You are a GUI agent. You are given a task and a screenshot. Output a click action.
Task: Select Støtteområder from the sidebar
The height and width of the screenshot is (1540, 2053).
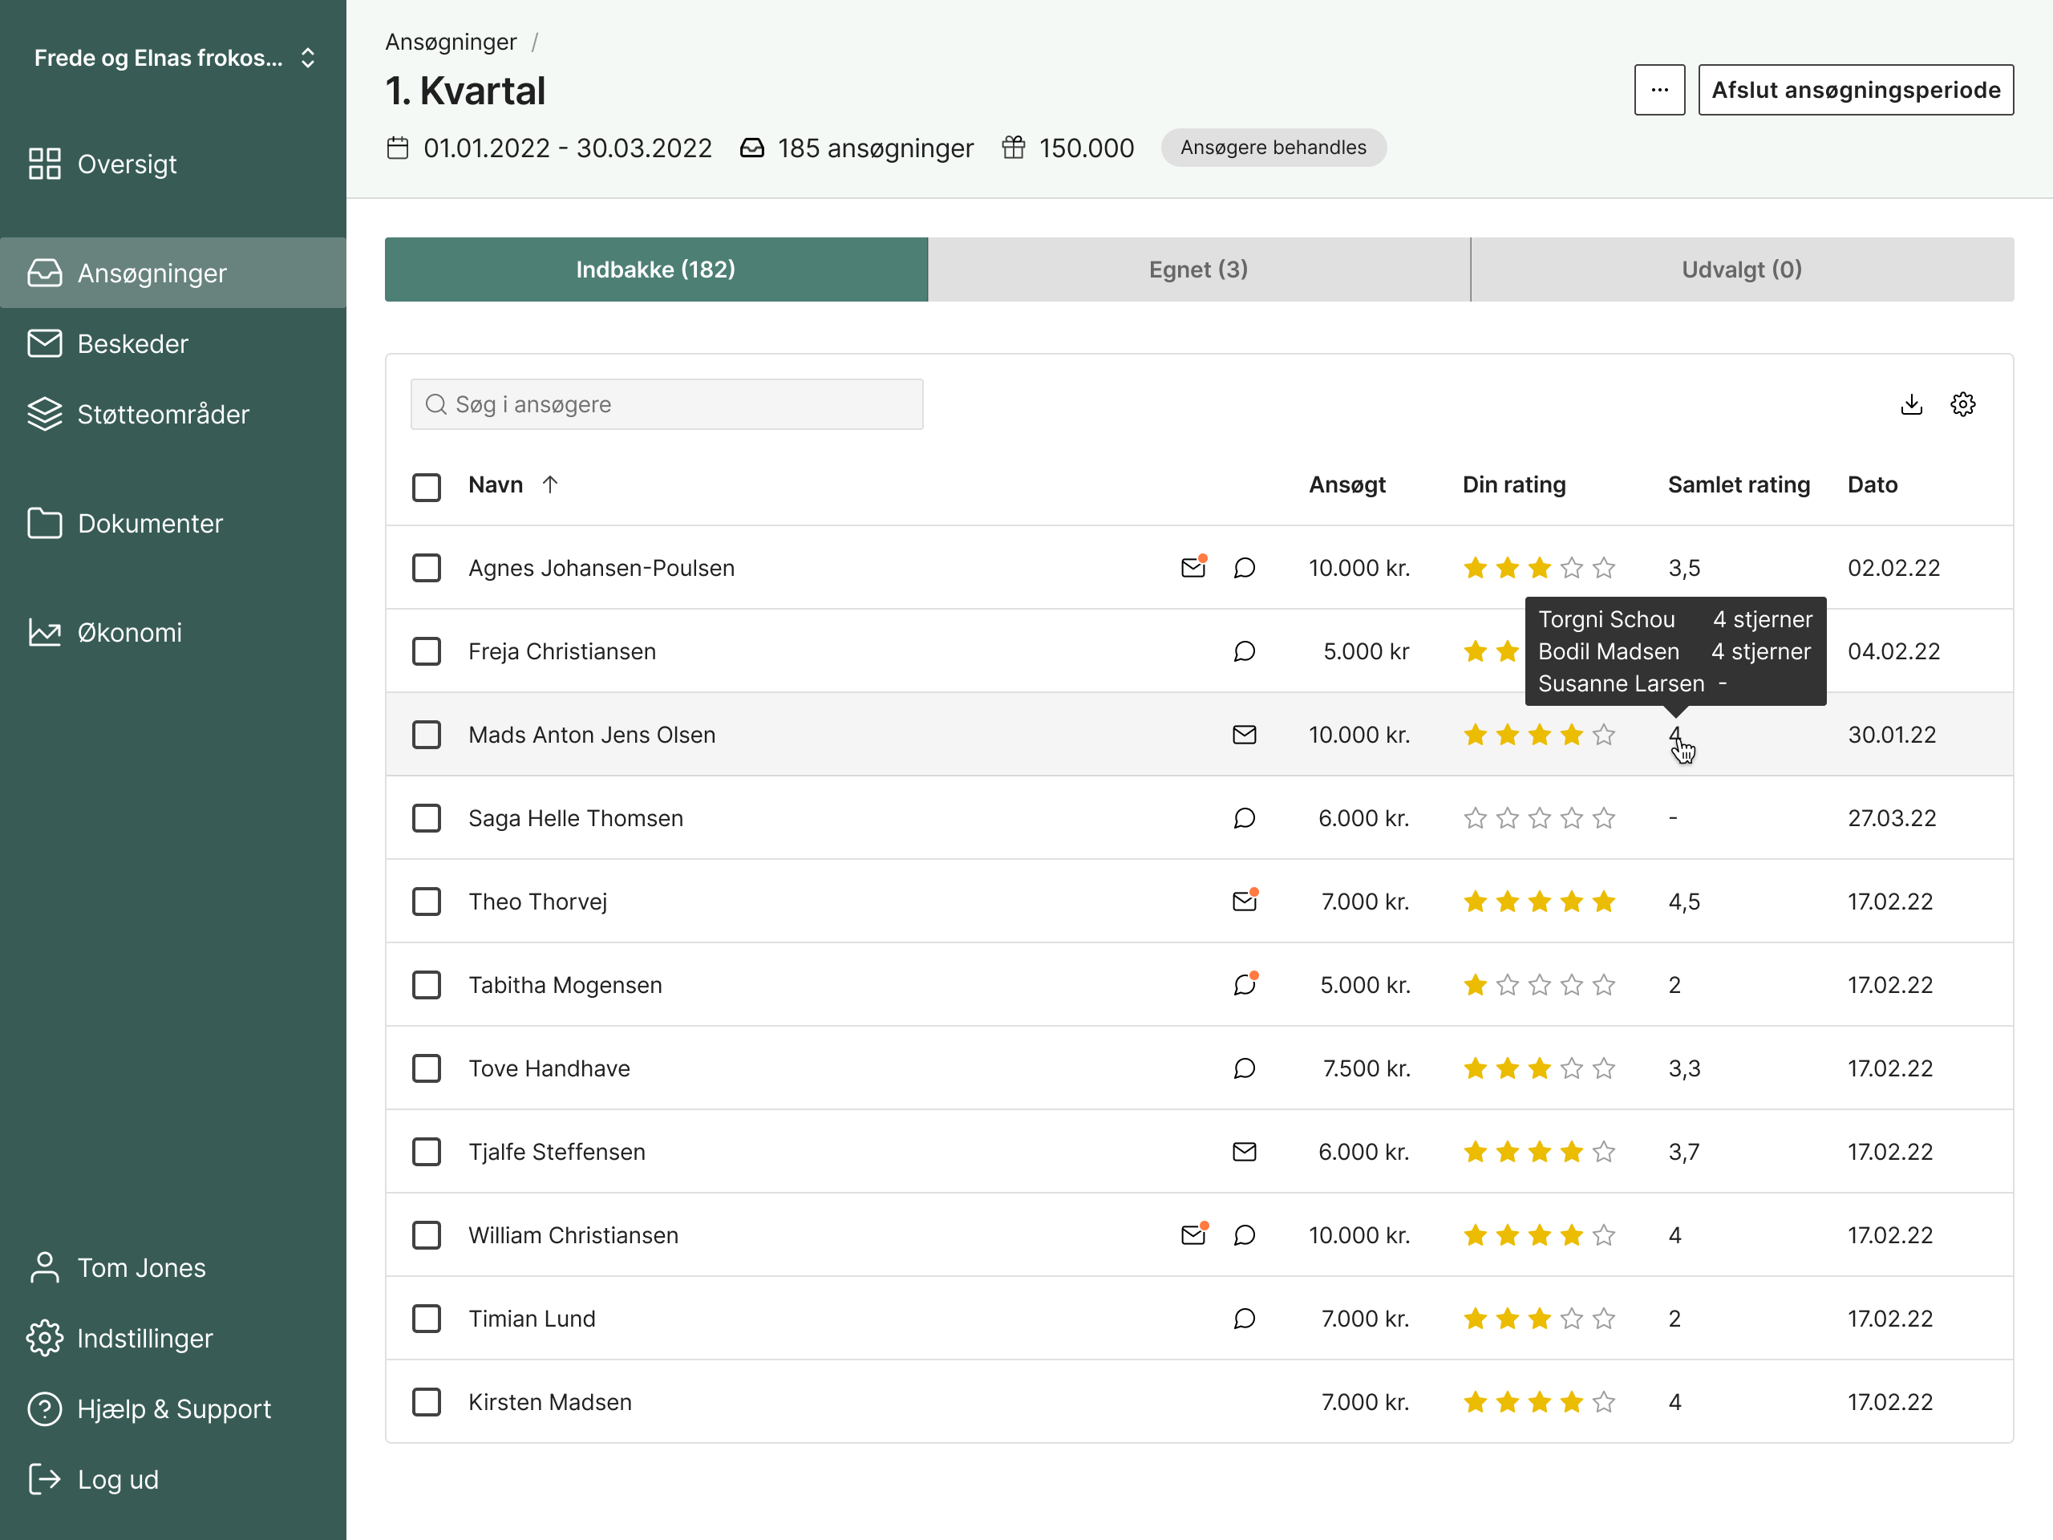[163, 414]
